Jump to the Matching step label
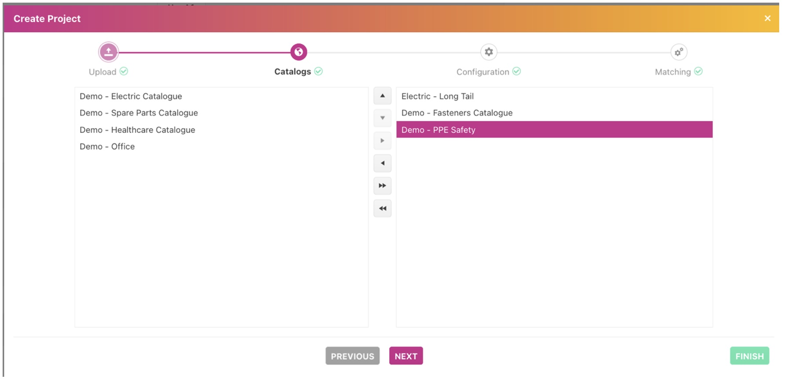788x379 pixels. 673,72
